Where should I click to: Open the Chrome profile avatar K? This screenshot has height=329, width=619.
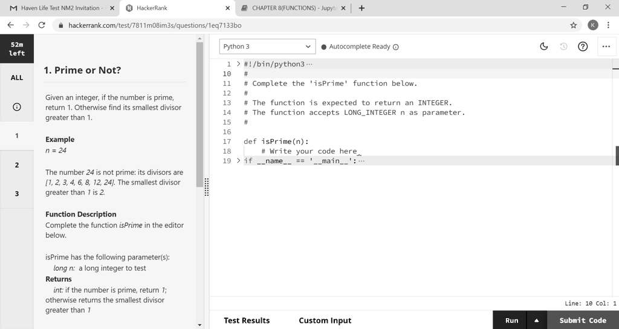[592, 25]
